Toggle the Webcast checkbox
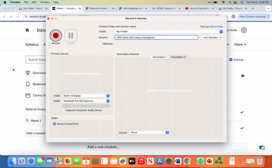 coord(100,44)
